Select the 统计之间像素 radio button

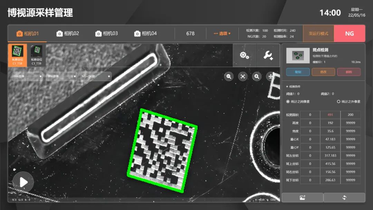288,102
